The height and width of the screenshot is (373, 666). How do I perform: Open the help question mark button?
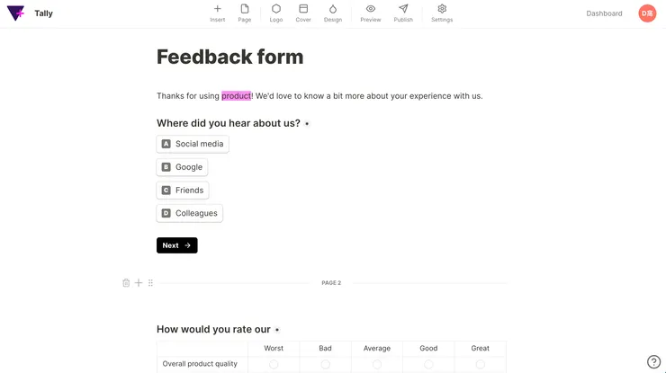pos(654,362)
